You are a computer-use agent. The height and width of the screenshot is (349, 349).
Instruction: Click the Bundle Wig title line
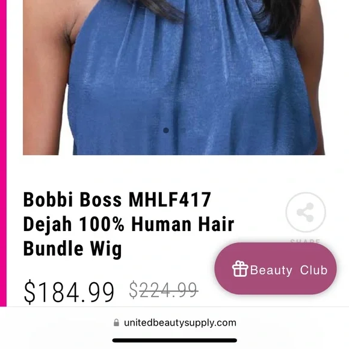click(73, 249)
